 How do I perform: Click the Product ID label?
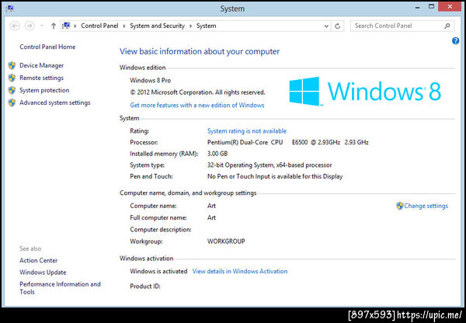coord(145,287)
